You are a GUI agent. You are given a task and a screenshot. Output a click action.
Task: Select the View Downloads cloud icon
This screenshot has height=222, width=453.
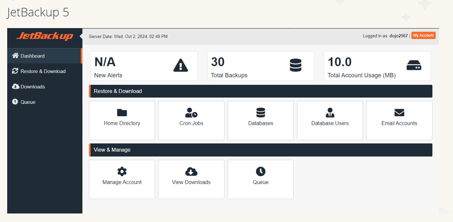click(x=191, y=171)
